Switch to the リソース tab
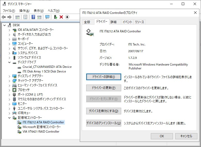The image size is (201, 147). point(139,22)
